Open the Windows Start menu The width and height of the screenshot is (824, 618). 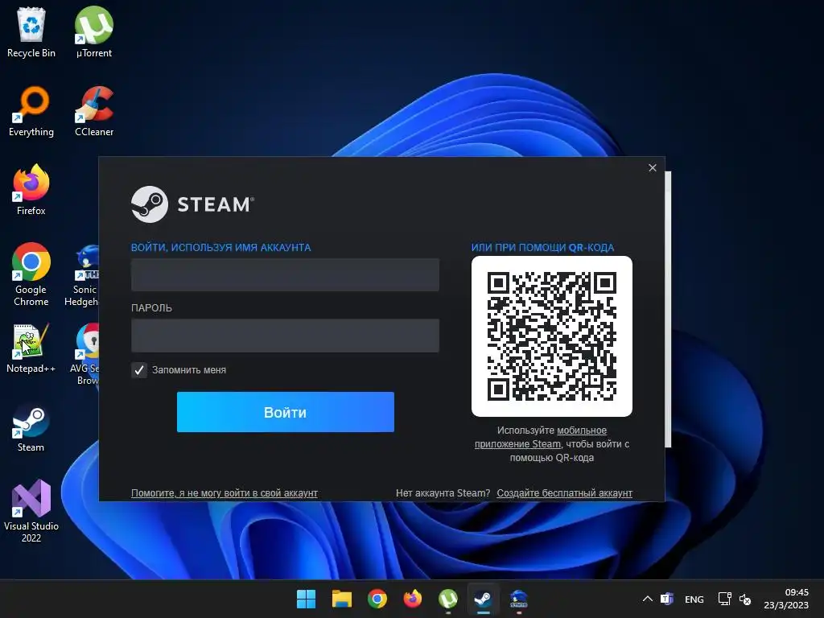[306, 599]
